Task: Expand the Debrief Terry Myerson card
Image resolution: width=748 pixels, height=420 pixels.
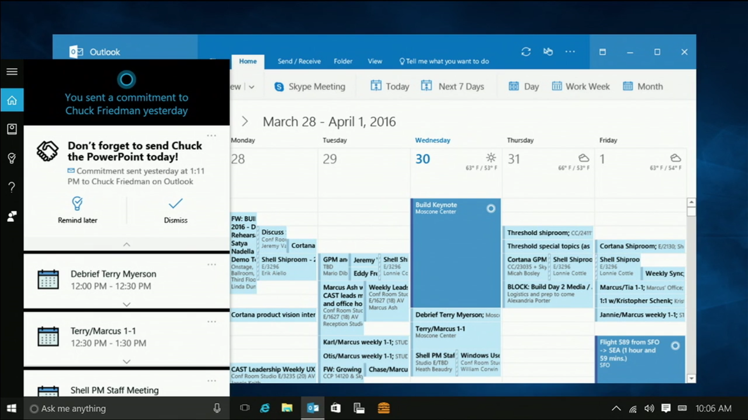Action: (x=127, y=304)
